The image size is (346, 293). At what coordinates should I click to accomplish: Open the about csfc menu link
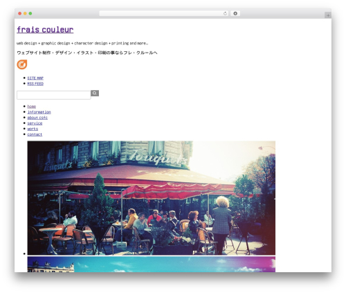coord(37,118)
